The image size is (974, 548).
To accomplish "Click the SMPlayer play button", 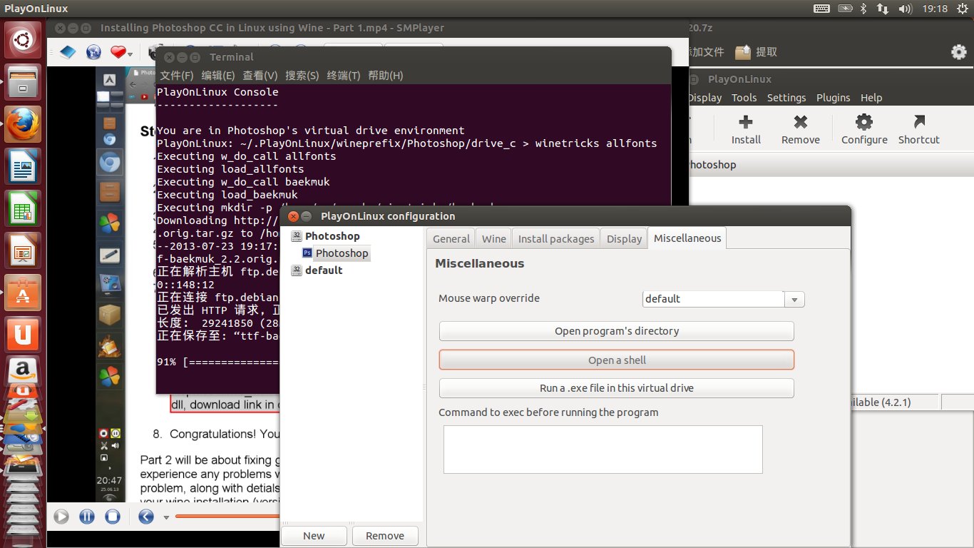I will coord(61,516).
